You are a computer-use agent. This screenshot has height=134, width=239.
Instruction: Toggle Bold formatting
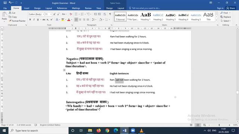(30, 20)
